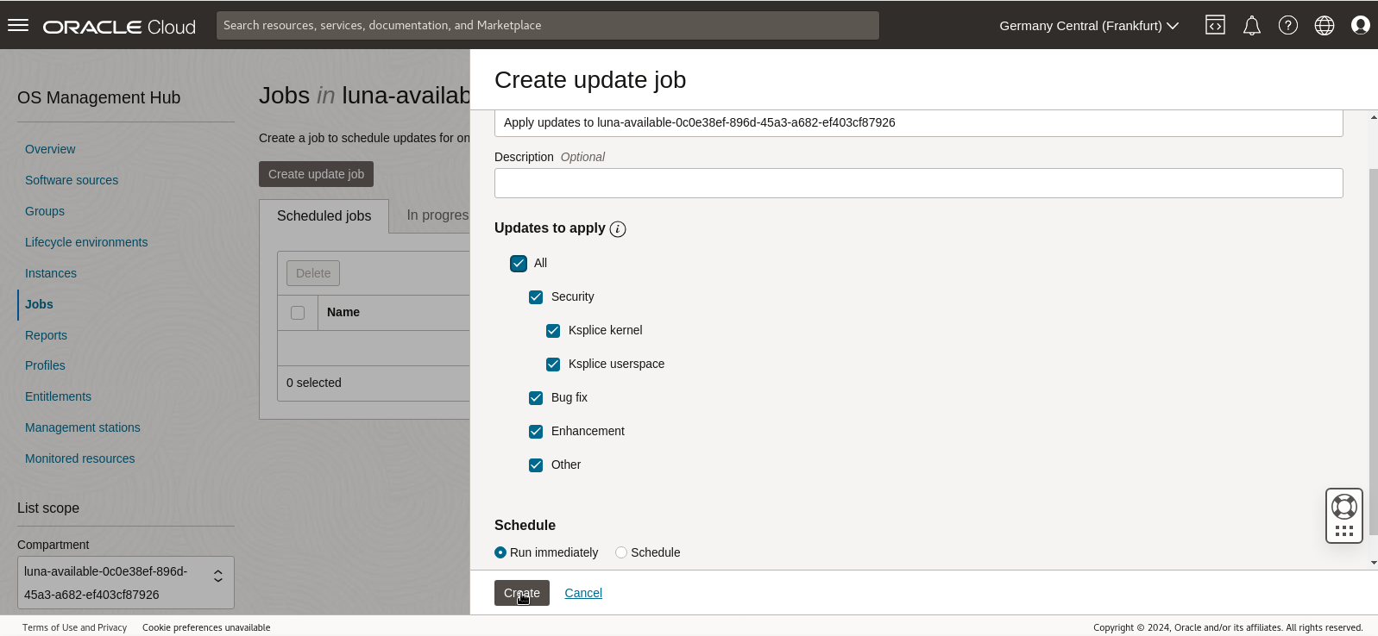Click the top search resources field

pos(548,25)
